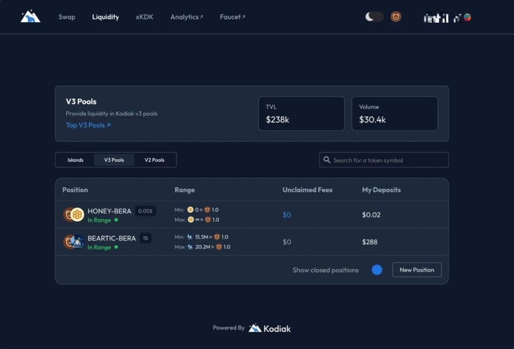Click the wallet network globe icon
Screen dimensions: 514x349
pyautogui.click(x=467, y=17)
